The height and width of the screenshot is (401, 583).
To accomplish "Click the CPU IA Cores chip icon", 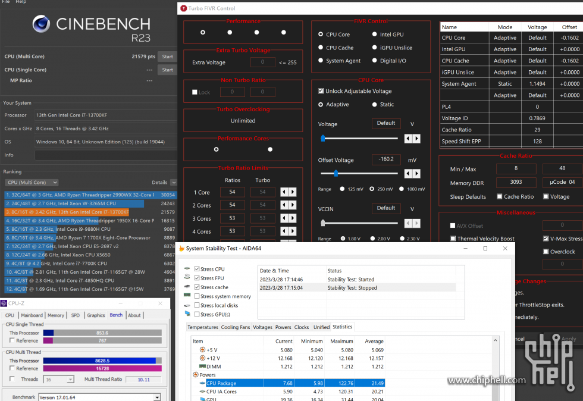I will pyautogui.click(x=203, y=391).
